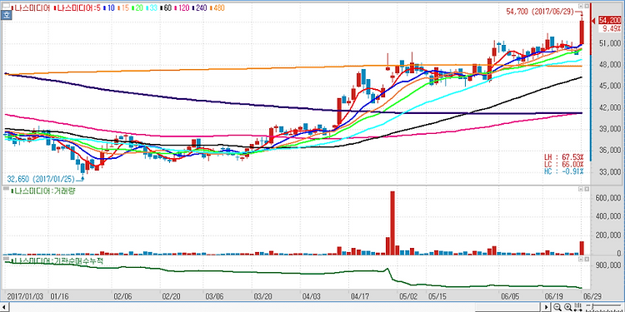
Task: Select the 나스미디어:5 moving average legend
Action: 77,7
